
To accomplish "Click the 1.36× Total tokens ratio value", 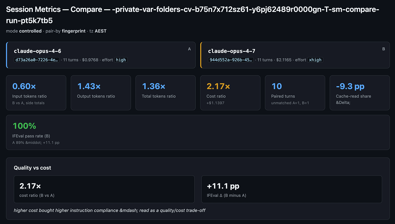I will 154,86.
